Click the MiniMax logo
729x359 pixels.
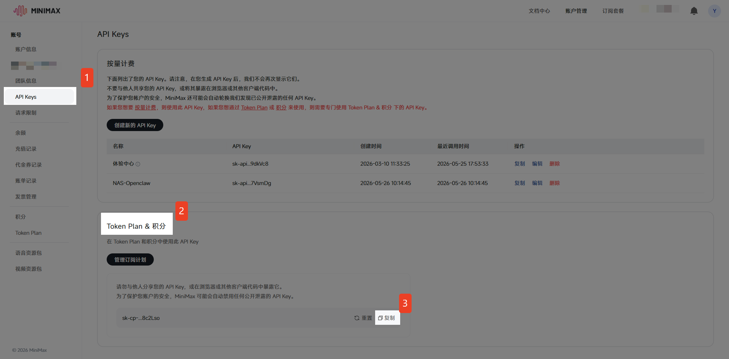click(x=37, y=11)
